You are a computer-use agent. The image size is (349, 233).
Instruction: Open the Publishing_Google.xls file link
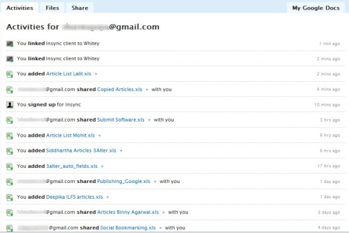click(x=124, y=182)
